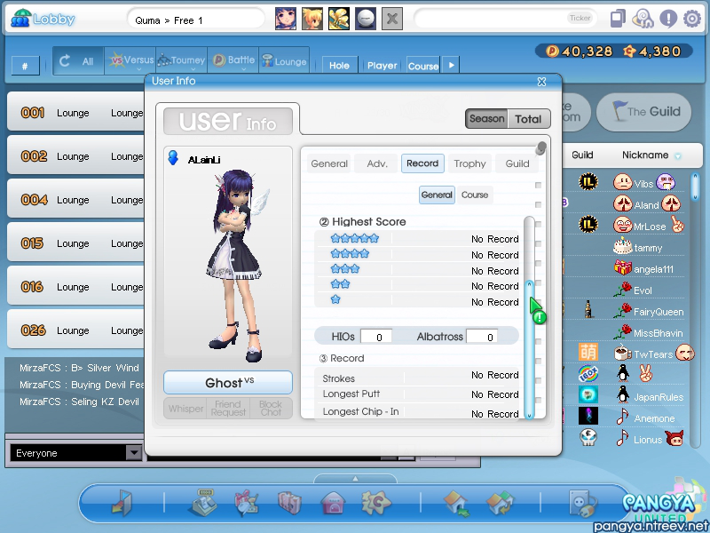710x533 pixels.
Task: Expand the Versus filter chevron
Action: (x=139, y=69)
